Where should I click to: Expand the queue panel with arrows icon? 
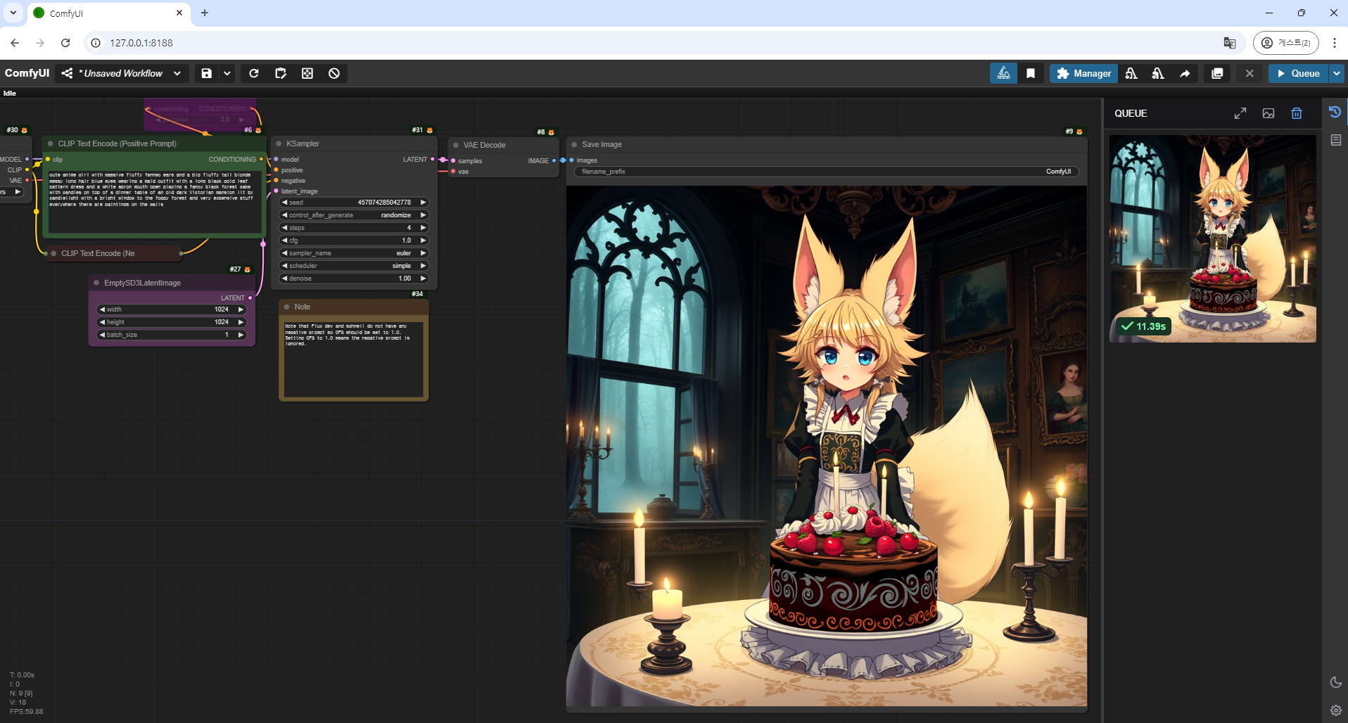[x=1240, y=113]
